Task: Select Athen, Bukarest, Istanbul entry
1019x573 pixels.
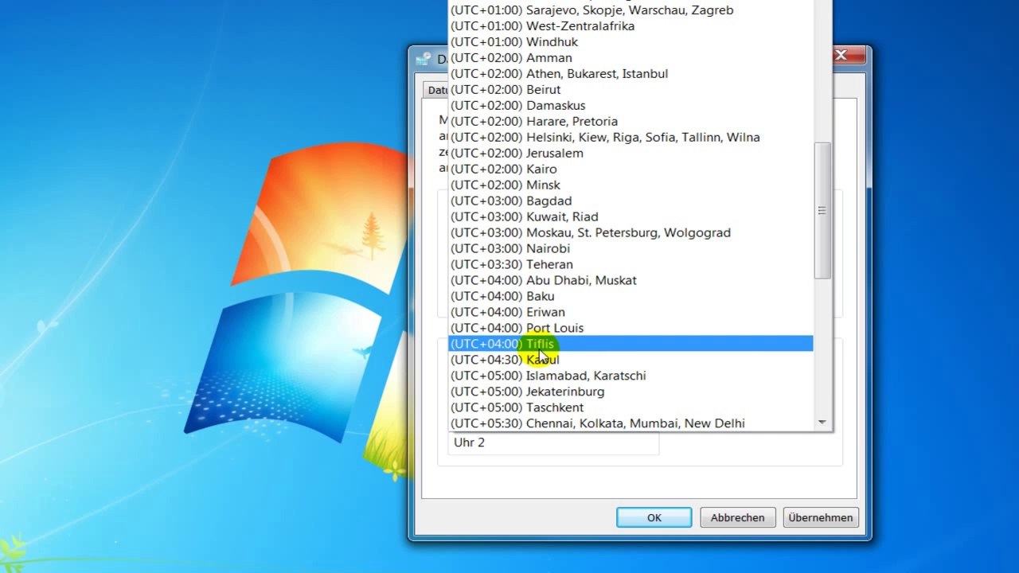Action: click(631, 74)
